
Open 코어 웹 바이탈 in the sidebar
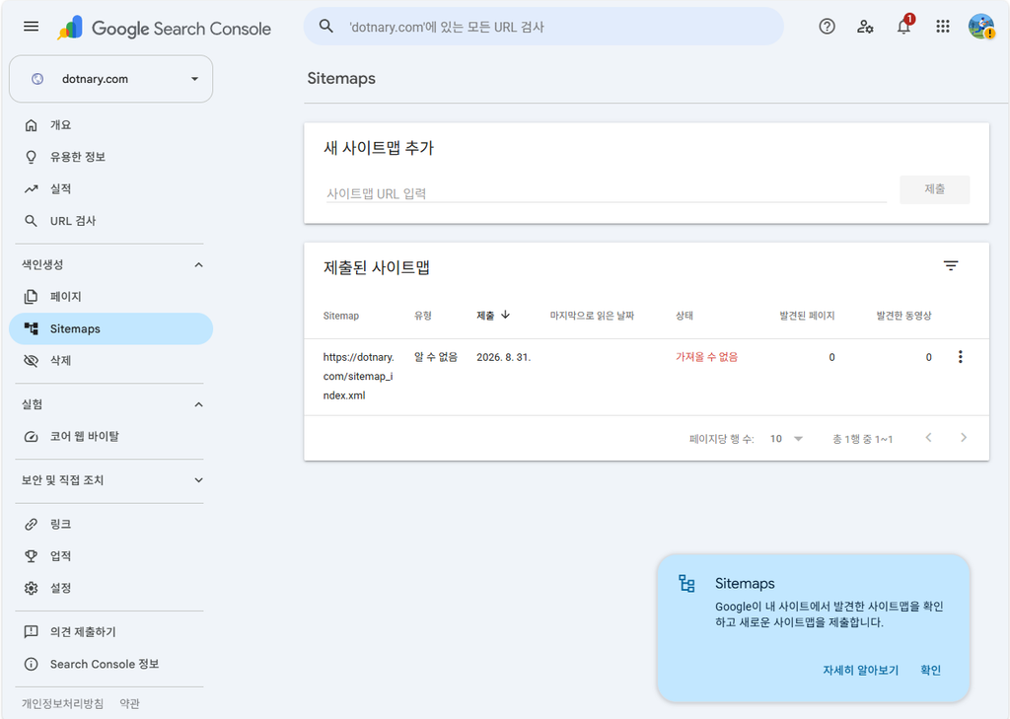pos(110,437)
